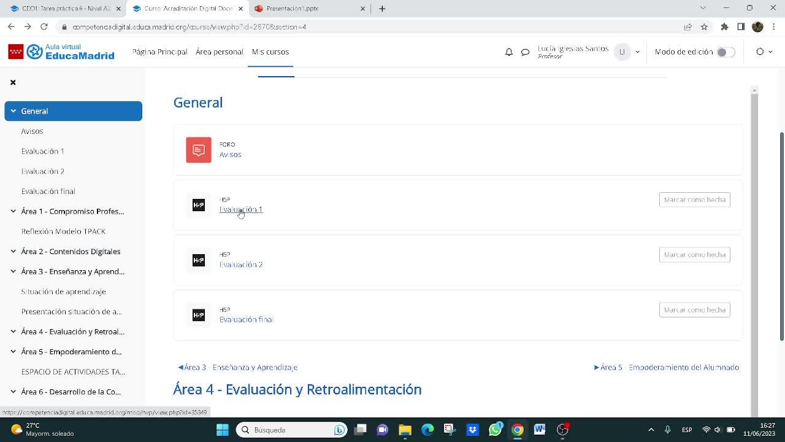Viewport: 785px width, 442px height.
Task: Open a new browser tab
Action: tap(382, 9)
